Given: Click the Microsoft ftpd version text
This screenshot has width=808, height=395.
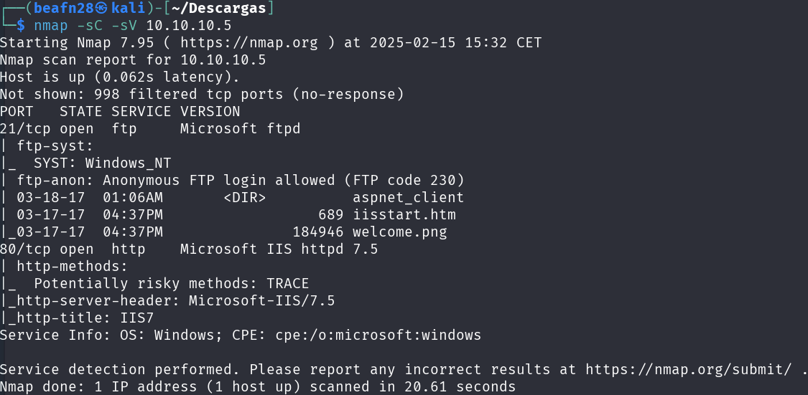Looking at the screenshot, I should click(x=240, y=129).
